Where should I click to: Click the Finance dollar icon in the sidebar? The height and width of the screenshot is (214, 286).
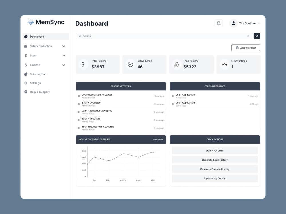pos(26,65)
